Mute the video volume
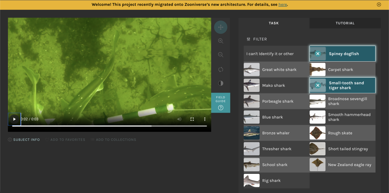 point(179,119)
